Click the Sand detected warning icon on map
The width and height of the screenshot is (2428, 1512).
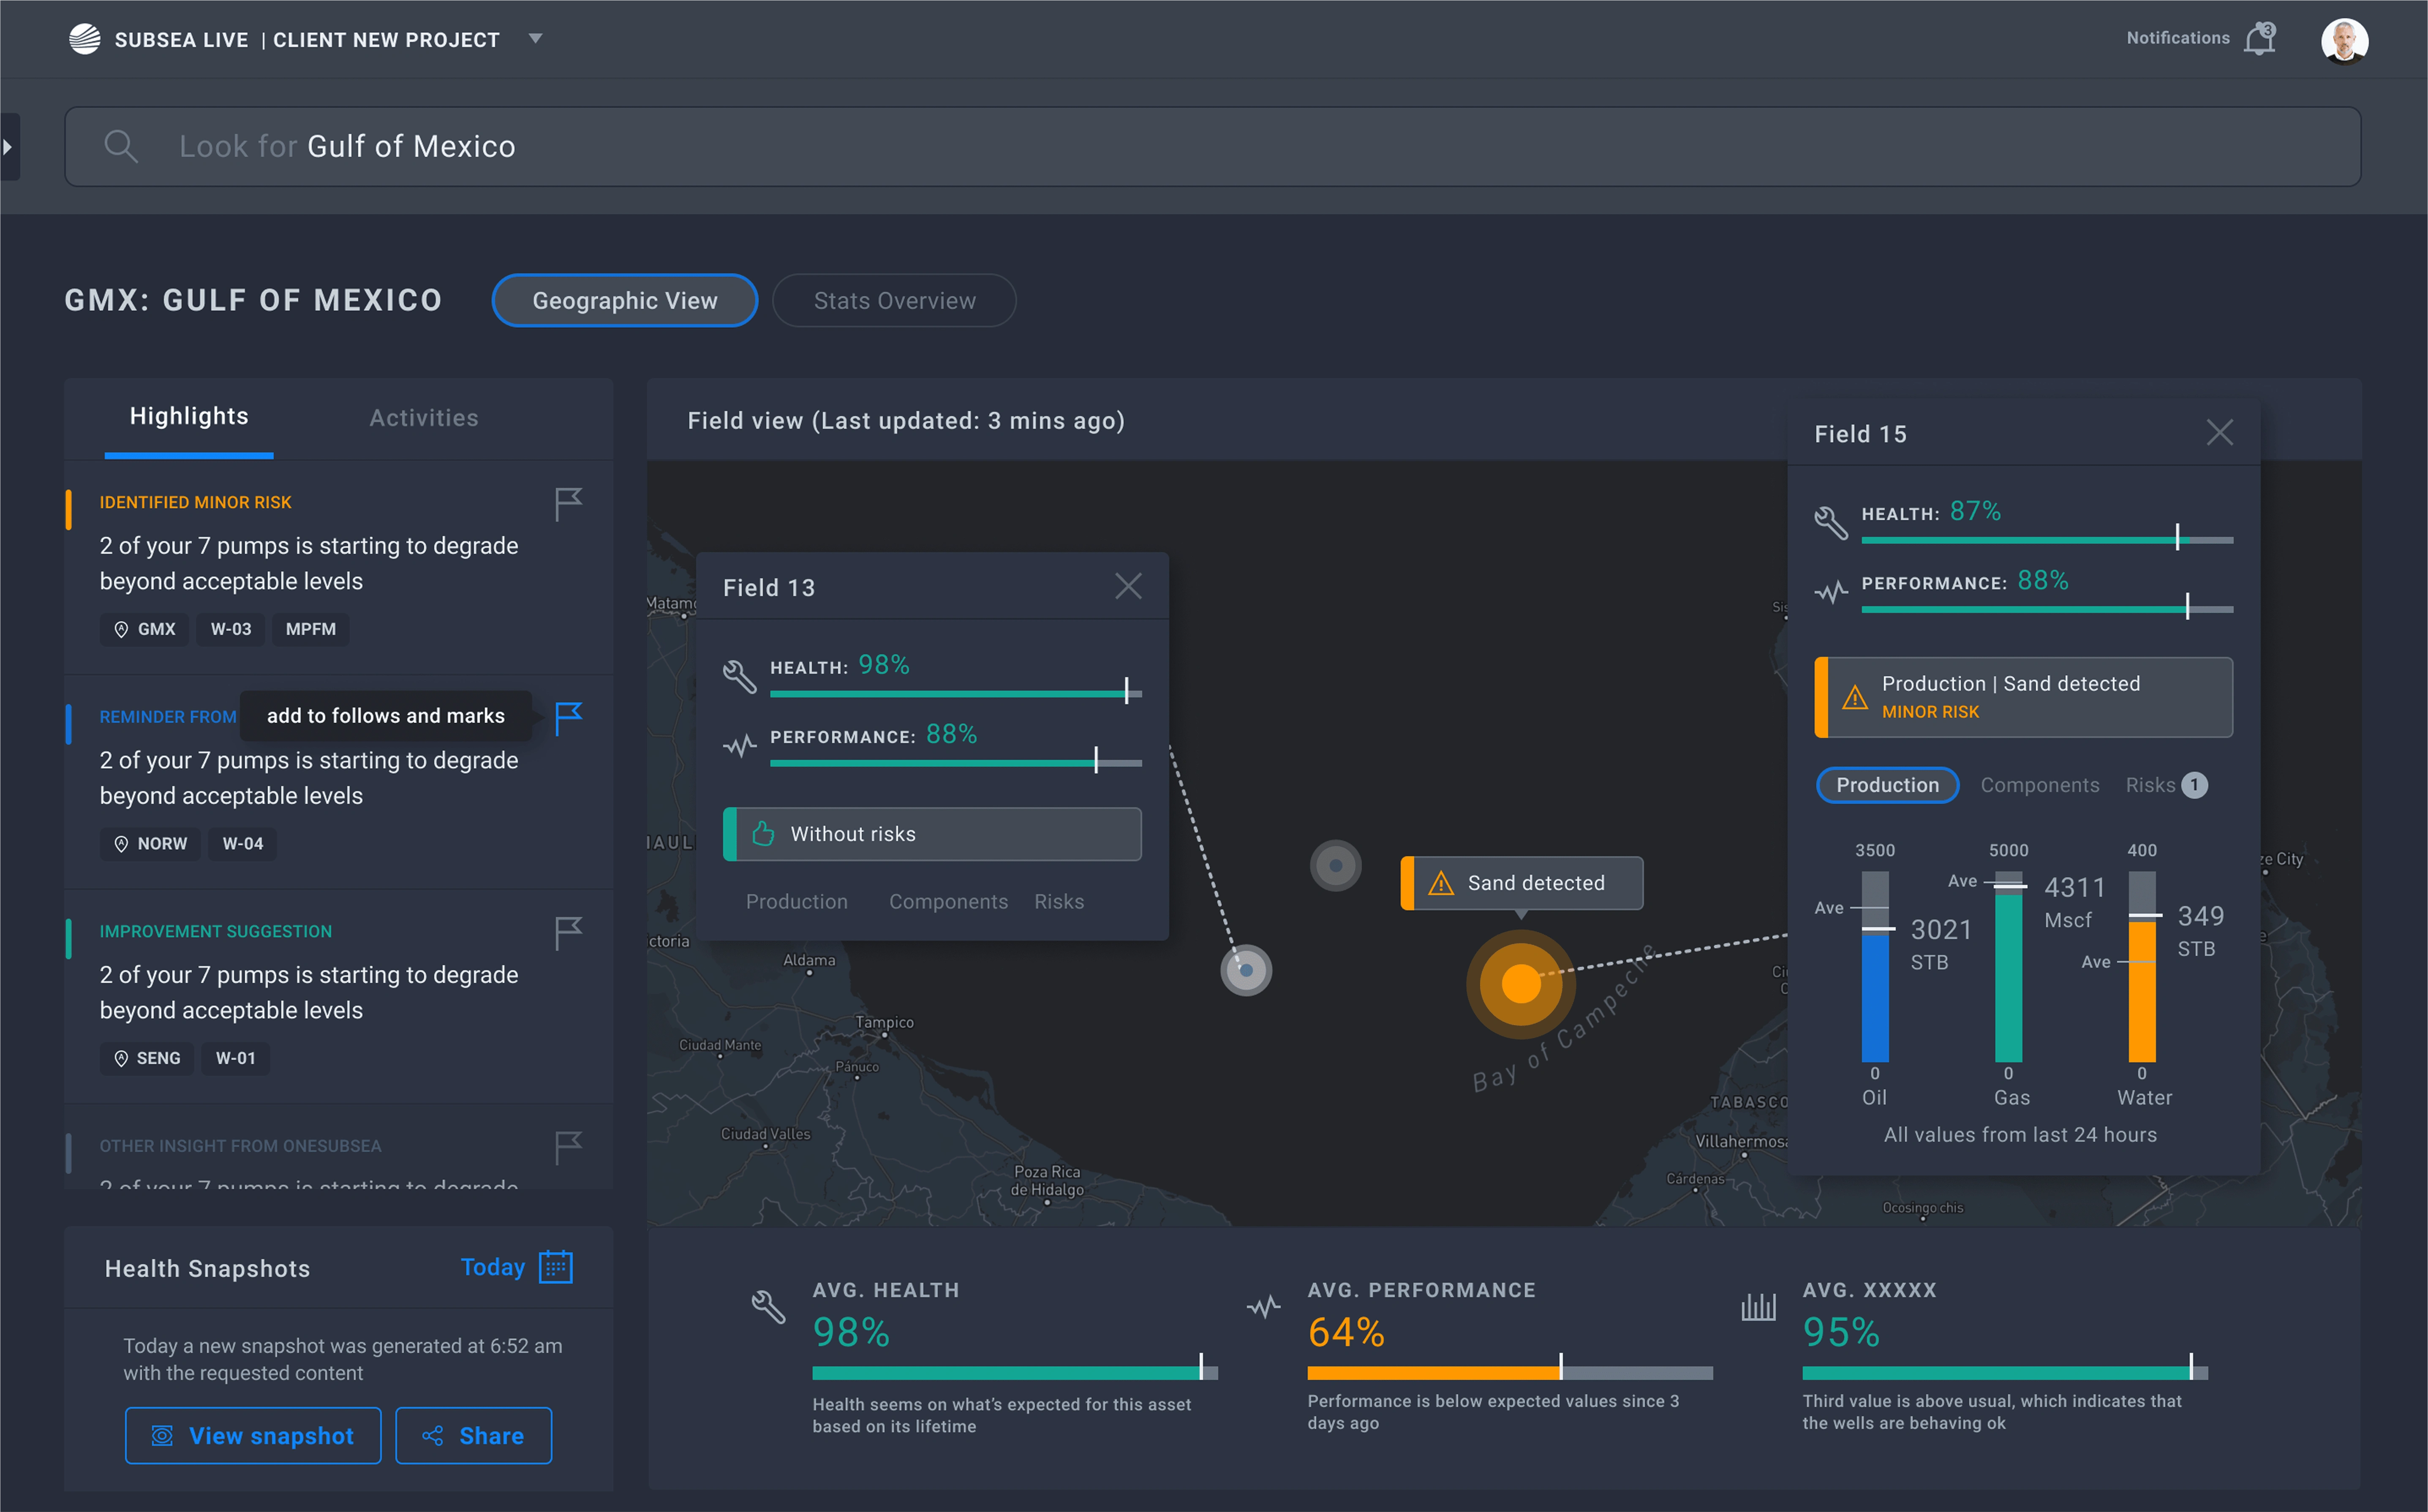(x=1441, y=883)
